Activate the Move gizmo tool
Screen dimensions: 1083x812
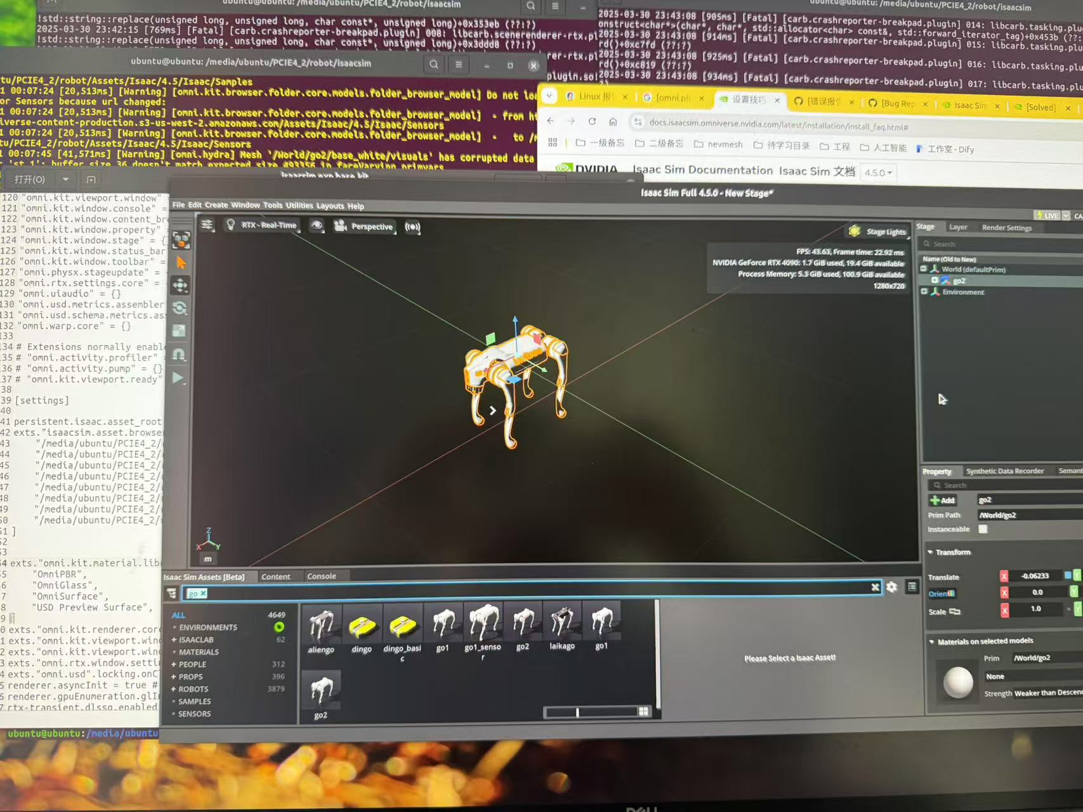[181, 285]
